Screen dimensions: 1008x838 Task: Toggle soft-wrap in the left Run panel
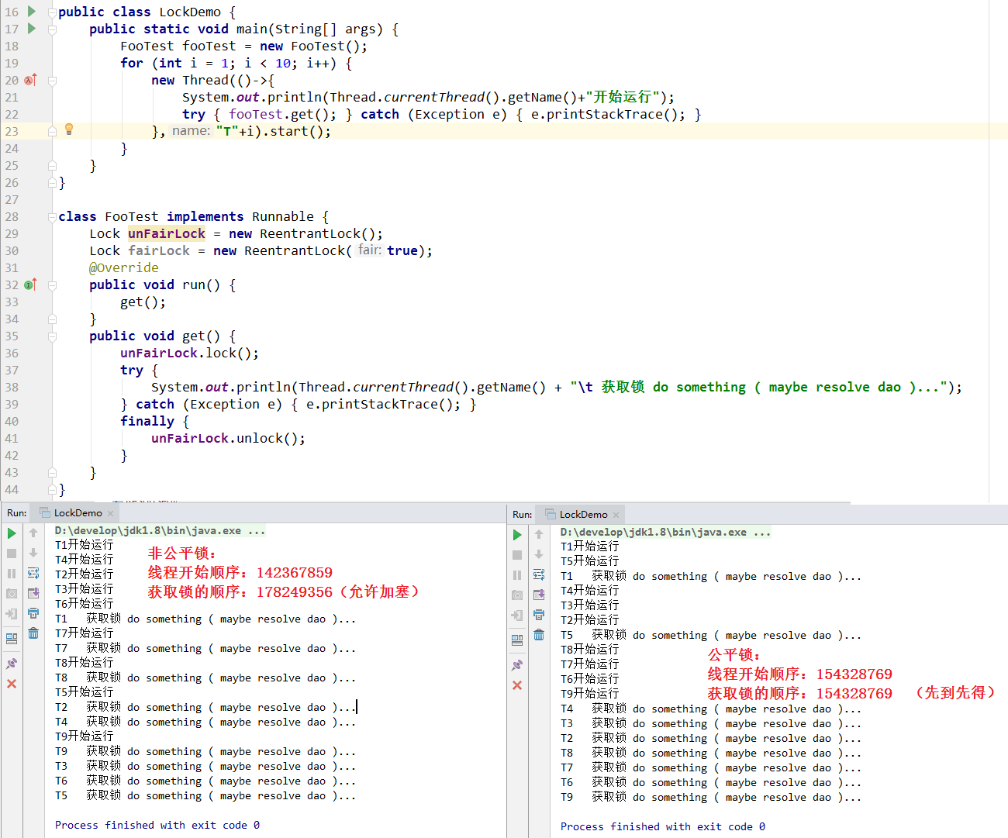pyautogui.click(x=33, y=574)
